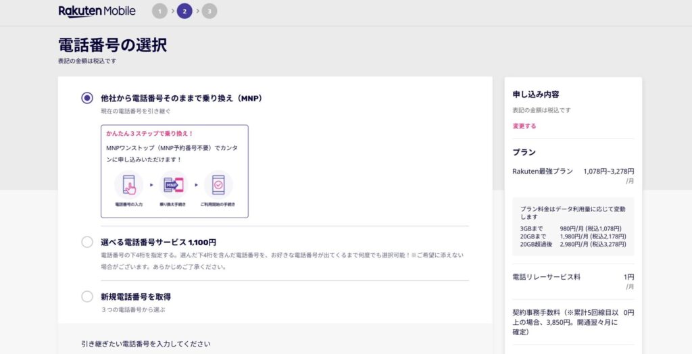The height and width of the screenshot is (354, 692).
Task: Click the ご利用開始の手続き checkmark phone icon
Action: click(x=218, y=184)
